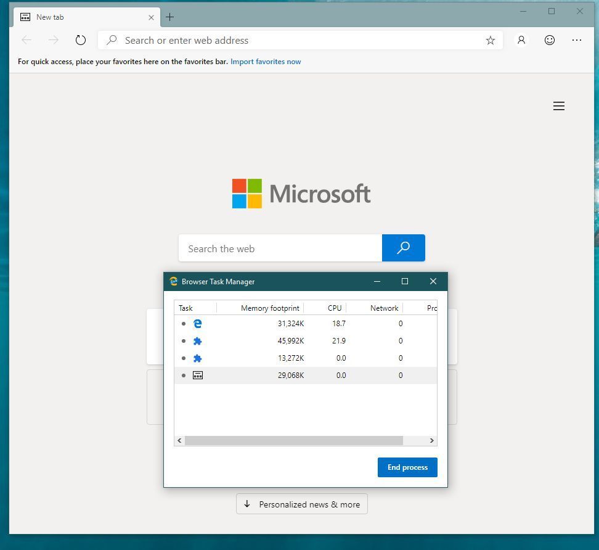Click Import favorites now link
This screenshot has width=599, height=550.
click(266, 62)
